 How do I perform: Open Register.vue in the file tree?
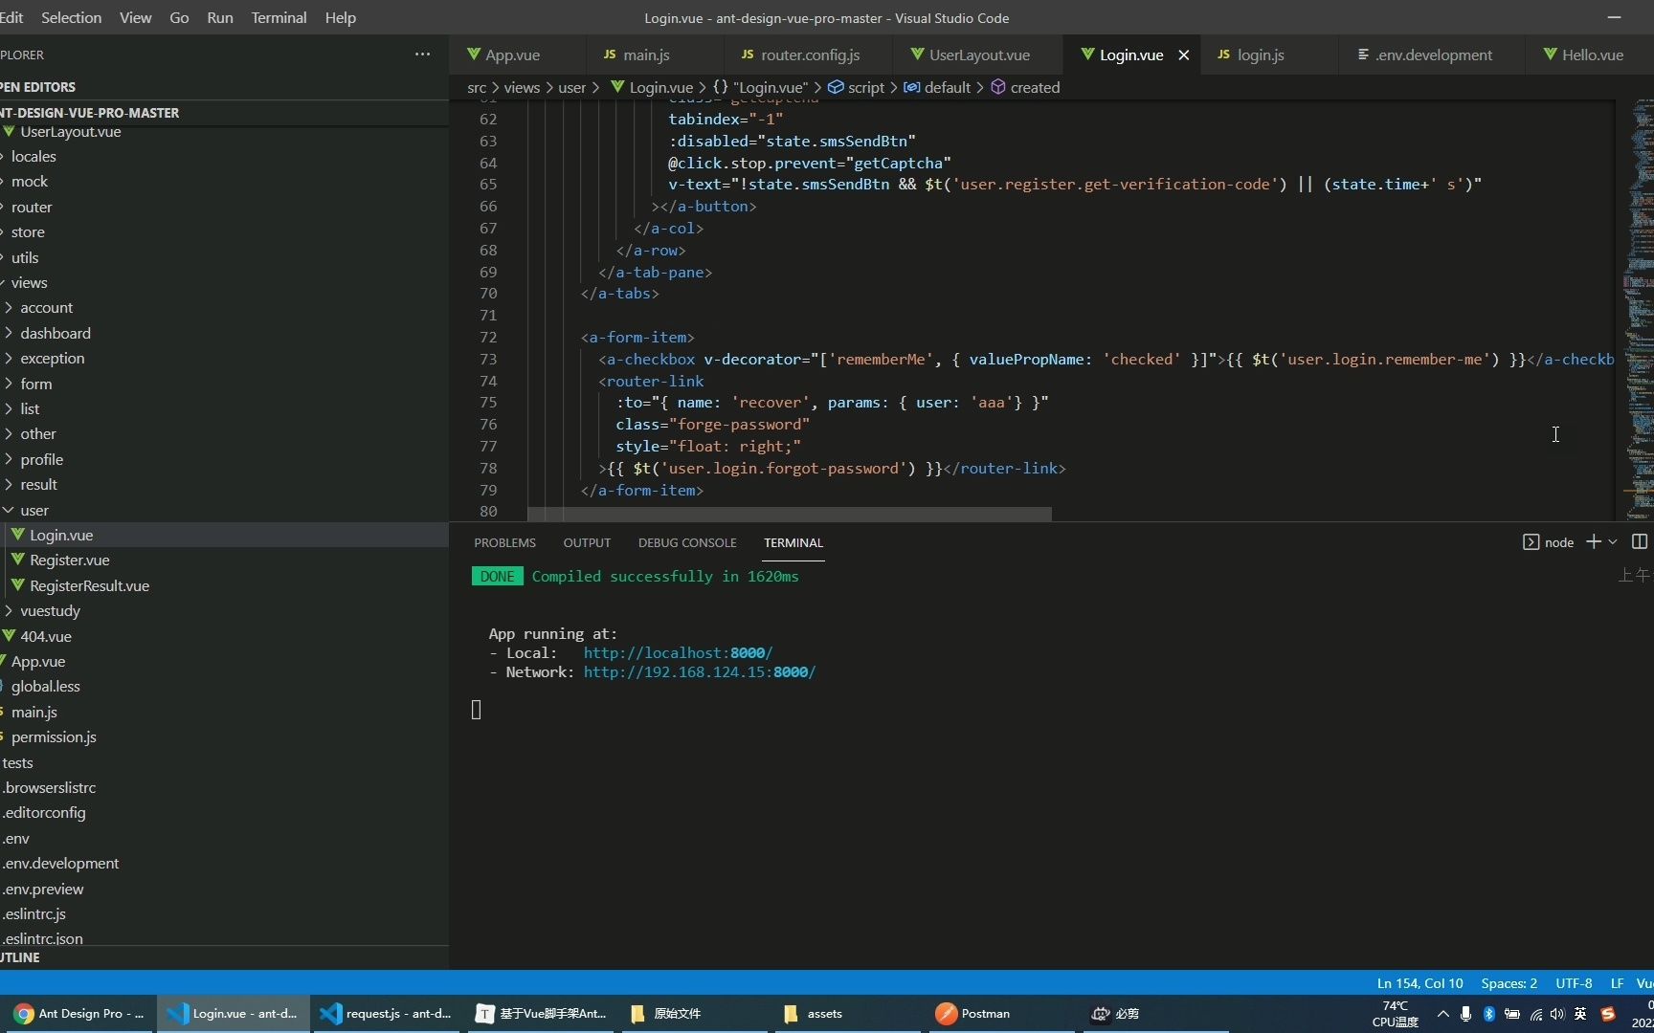pos(69,560)
